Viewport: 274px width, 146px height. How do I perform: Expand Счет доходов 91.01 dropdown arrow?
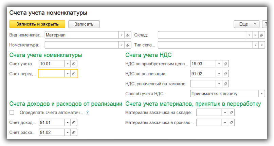tap(67, 123)
